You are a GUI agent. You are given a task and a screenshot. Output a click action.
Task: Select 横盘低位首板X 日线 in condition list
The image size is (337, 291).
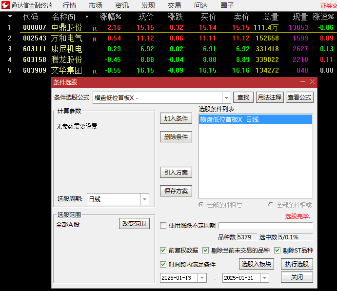[256, 119]
